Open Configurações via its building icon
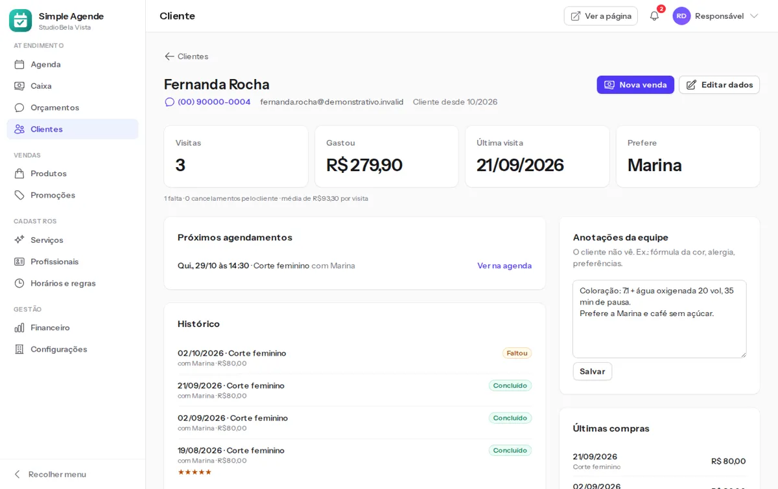 coord(19,349)
